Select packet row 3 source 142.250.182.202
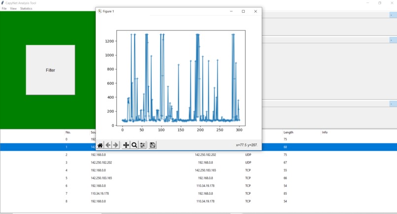 point(101,162)
